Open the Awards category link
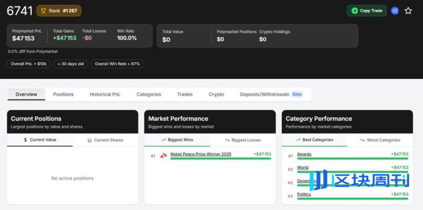 (x=304, y=154)
